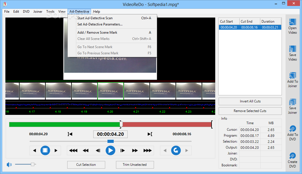302x174 pixels.
Task: Open the View menu
Action: pyautogui.click(x=62, y=12)
